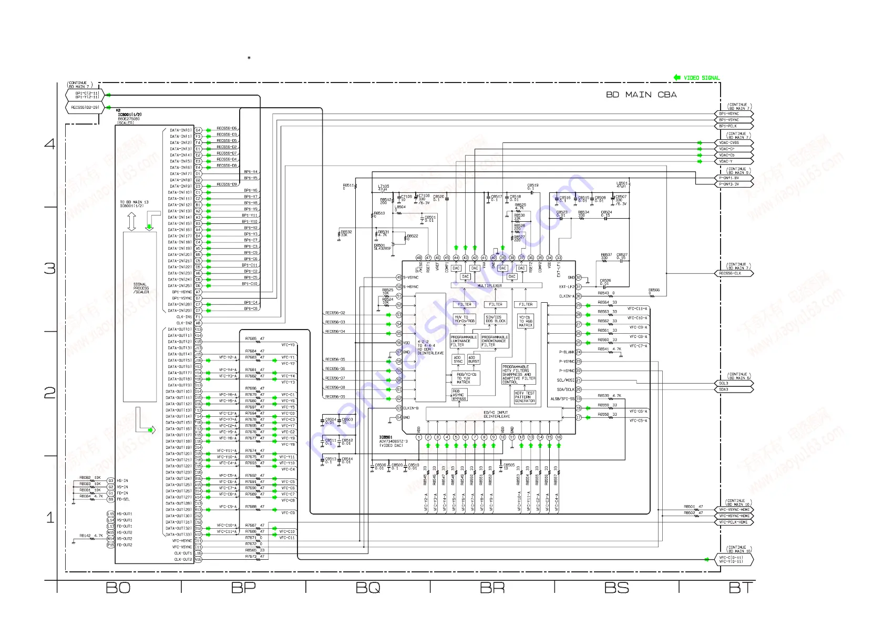Click the RGB ASYNC BYPASS block
Viewport: 894px width, 626px height.
point(459,395)
